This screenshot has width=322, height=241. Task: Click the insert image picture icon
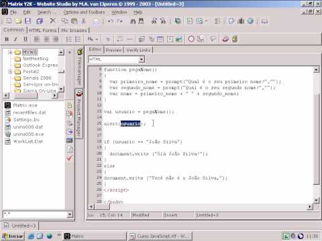178,39
